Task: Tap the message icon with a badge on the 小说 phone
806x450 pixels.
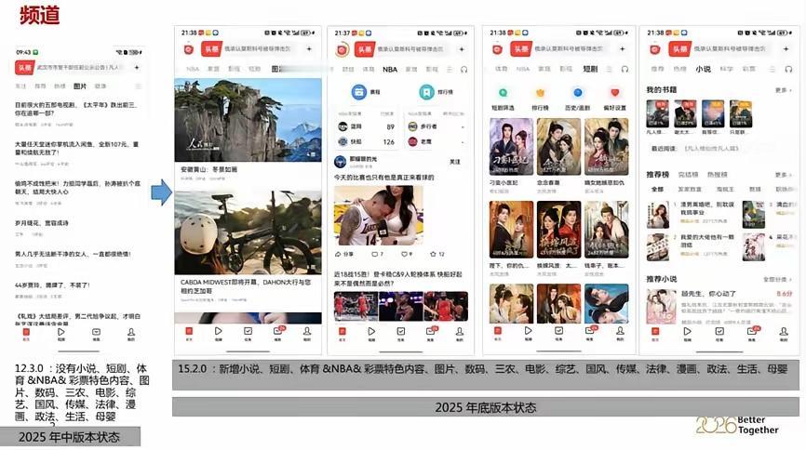Action: point(752,331)
